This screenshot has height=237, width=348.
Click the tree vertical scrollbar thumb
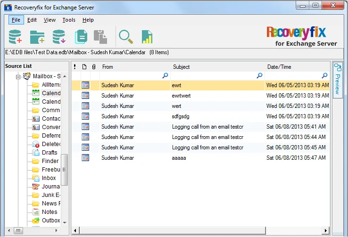64,170
